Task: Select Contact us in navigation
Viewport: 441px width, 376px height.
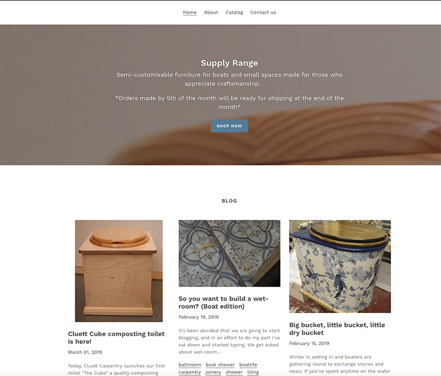Action: [263, 12]
